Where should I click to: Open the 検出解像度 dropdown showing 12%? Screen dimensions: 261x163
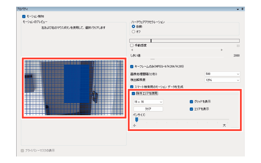222,80
